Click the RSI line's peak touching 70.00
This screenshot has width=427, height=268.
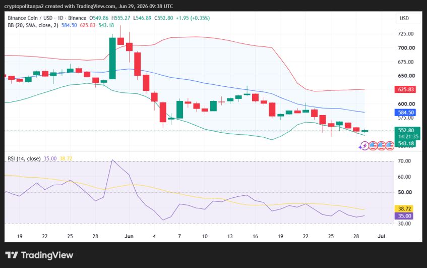pyautogui.click(x=112, y=160)
